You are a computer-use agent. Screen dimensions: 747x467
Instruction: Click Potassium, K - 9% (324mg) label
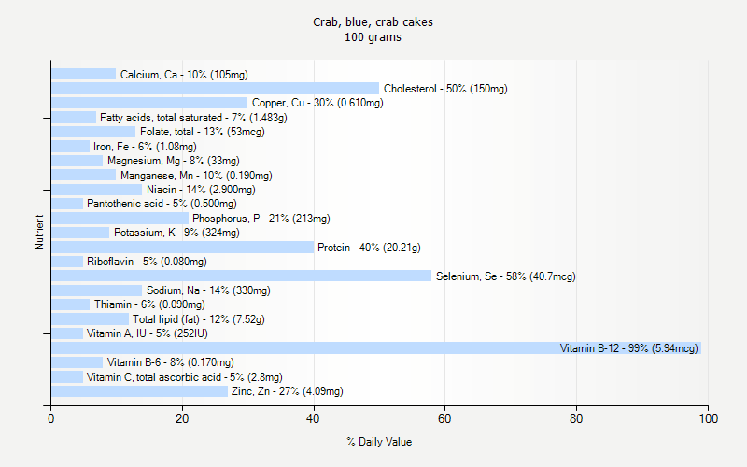(176, 233)
